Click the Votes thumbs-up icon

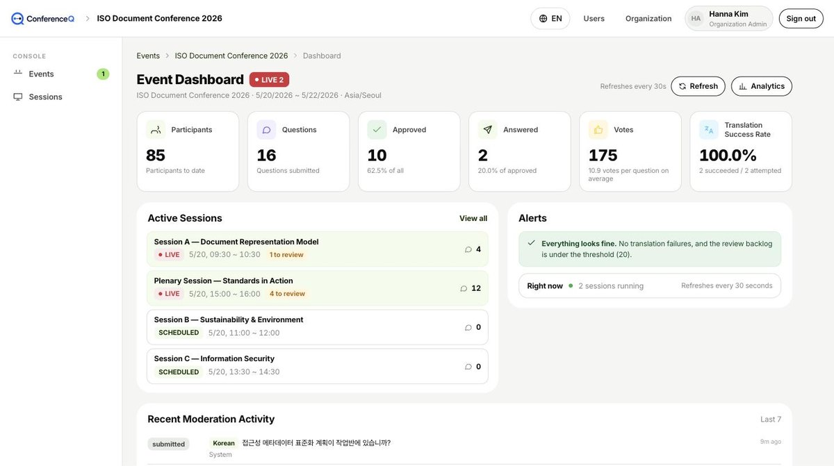(598, 130)
